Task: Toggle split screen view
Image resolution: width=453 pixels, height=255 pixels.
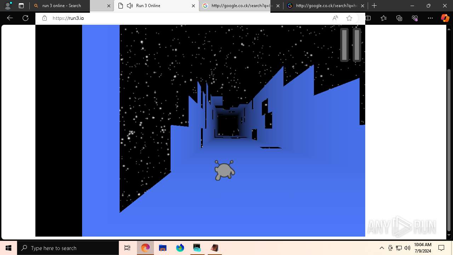Action: [368, 18]
